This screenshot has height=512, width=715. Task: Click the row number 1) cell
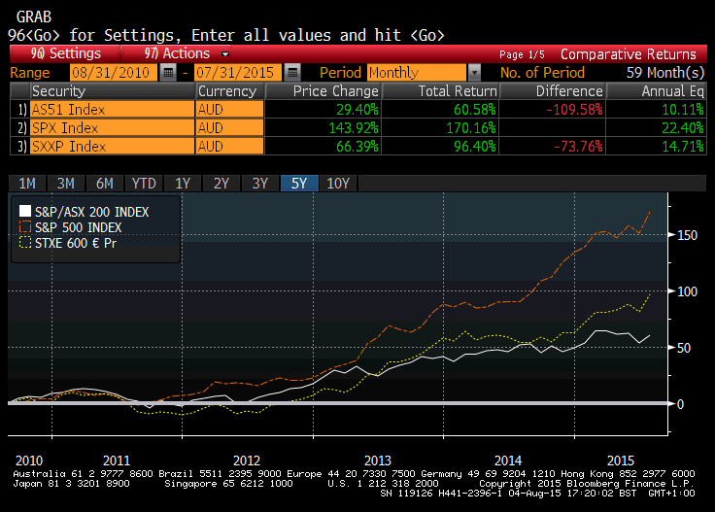coord(20,110)
